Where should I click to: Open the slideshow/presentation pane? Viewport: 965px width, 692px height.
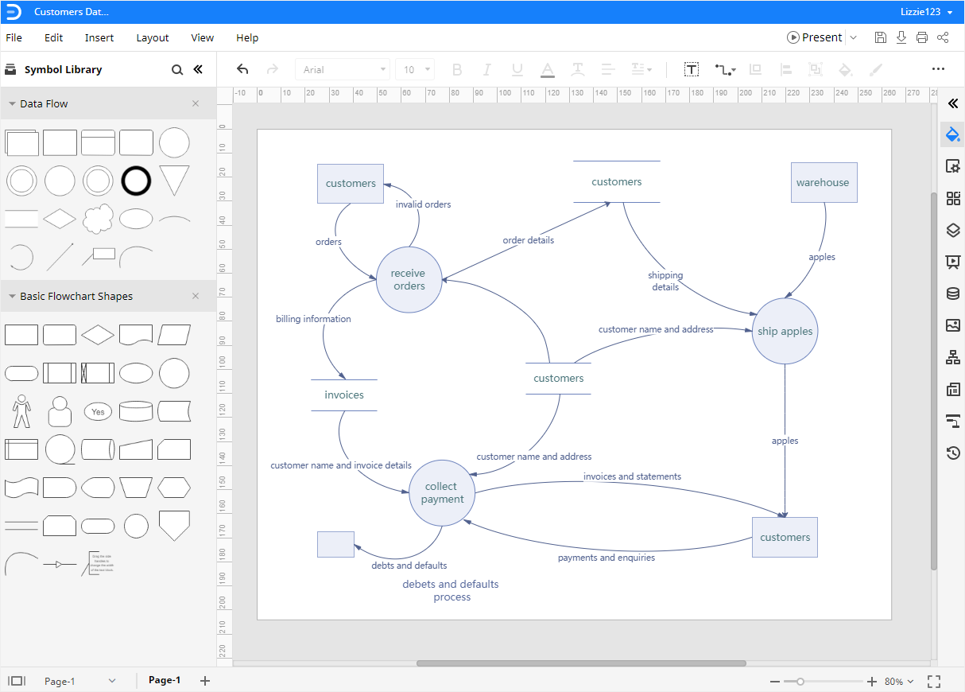tap(951, 262)
